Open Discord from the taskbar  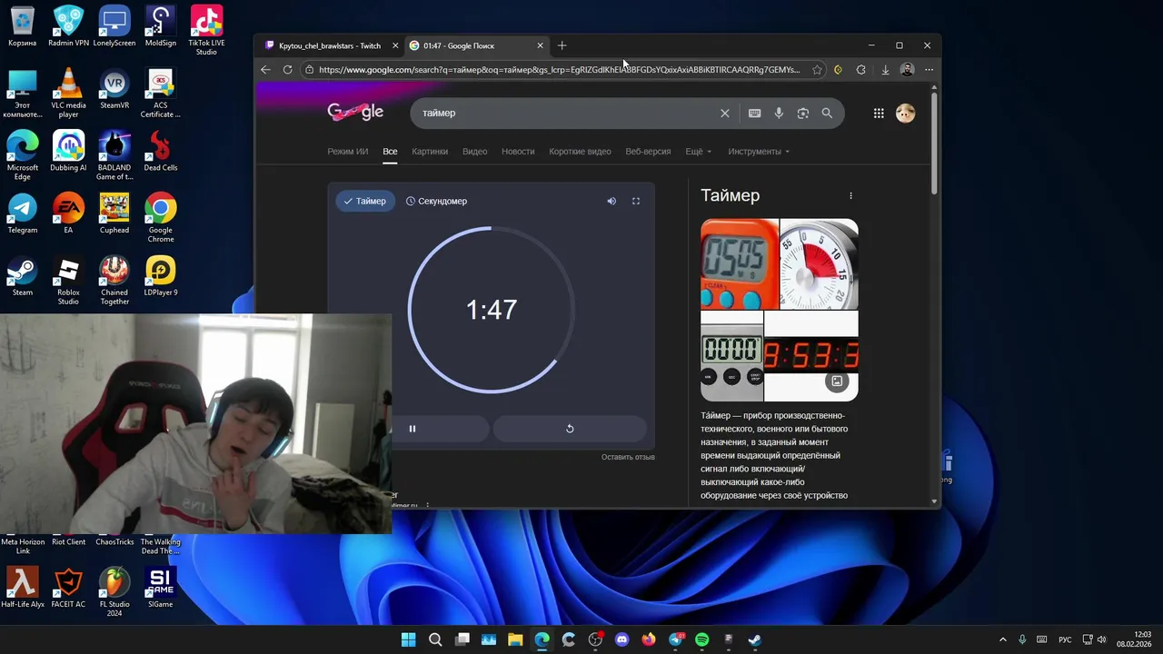click(621, 639)
